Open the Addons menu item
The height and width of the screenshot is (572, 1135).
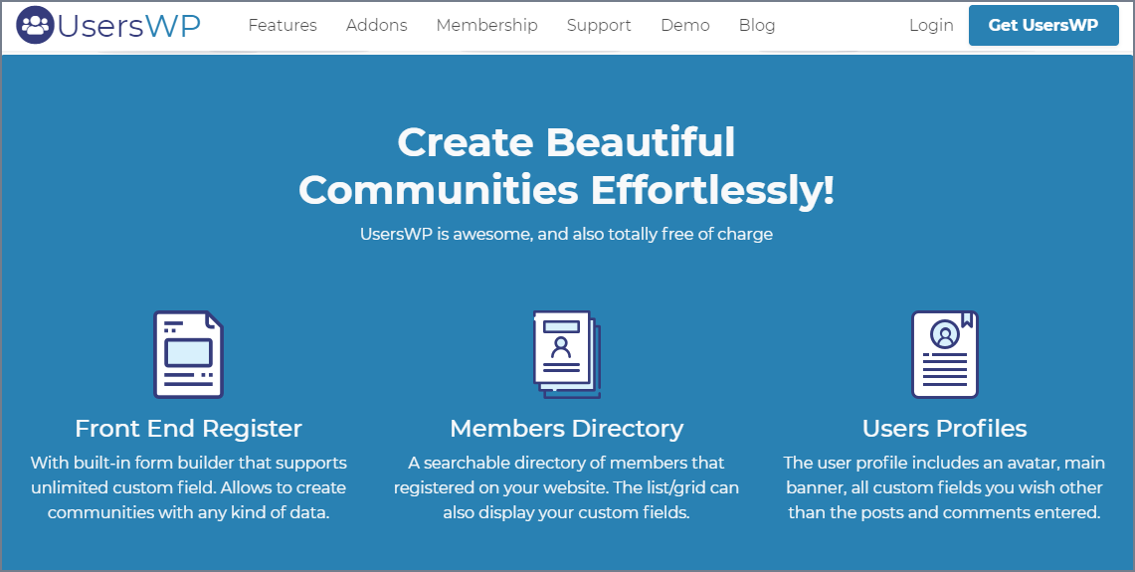click(x=376, y=25)
